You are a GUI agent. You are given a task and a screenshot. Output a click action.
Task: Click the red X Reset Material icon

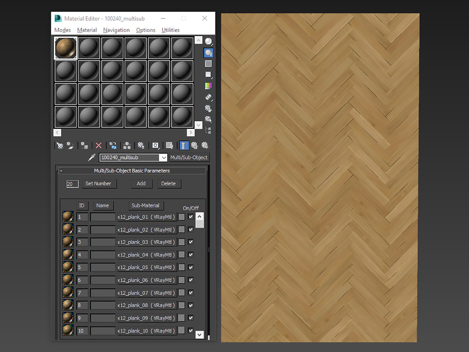click(x=99, y=145)
